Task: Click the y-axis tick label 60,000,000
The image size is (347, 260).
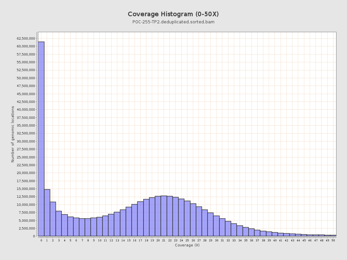Action: (x=26, y=46)
